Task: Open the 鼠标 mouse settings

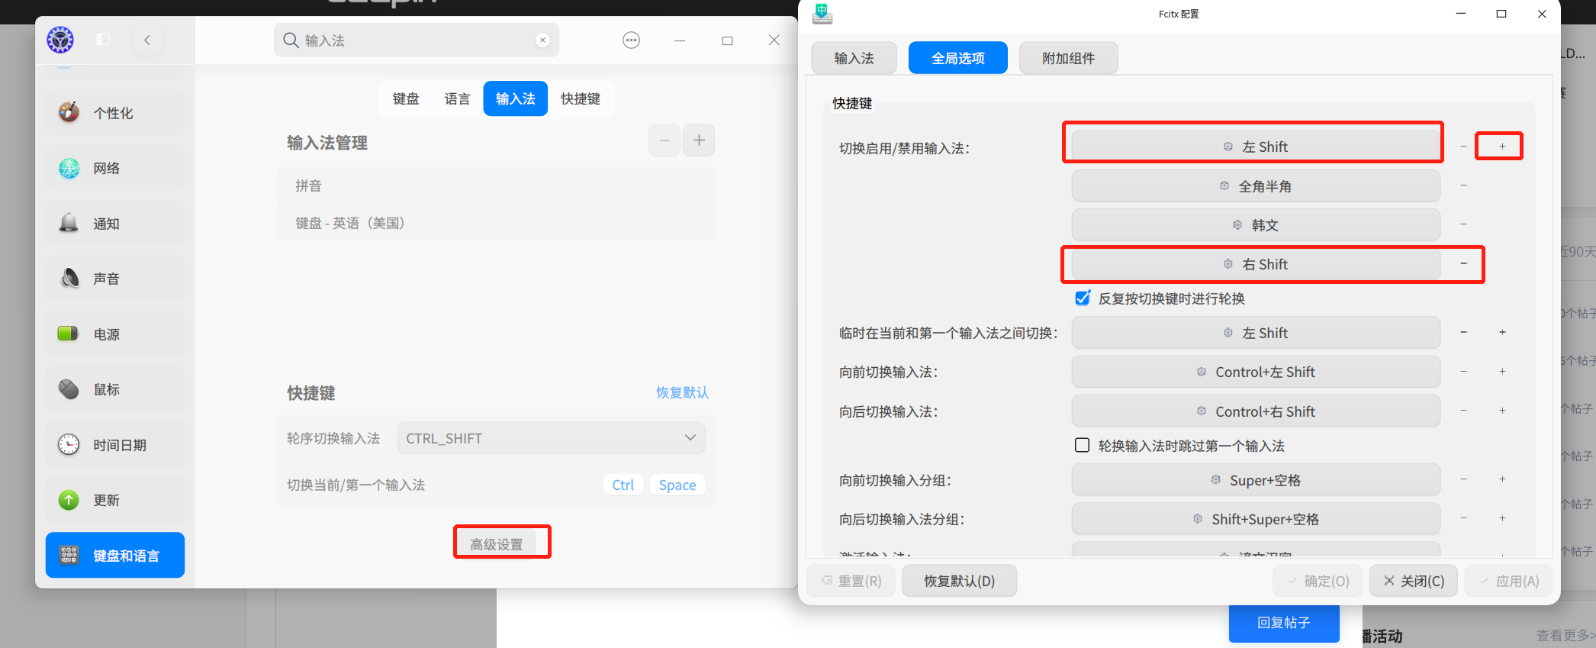Action: click(x=115, y=389)
